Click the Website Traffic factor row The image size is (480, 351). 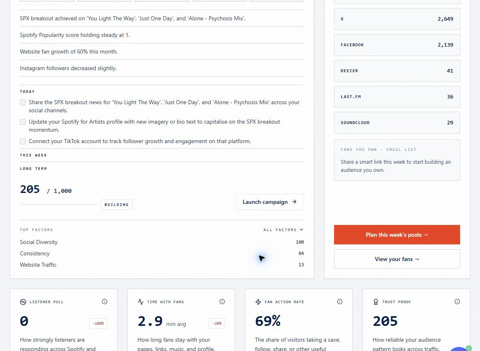click(162, 265)
